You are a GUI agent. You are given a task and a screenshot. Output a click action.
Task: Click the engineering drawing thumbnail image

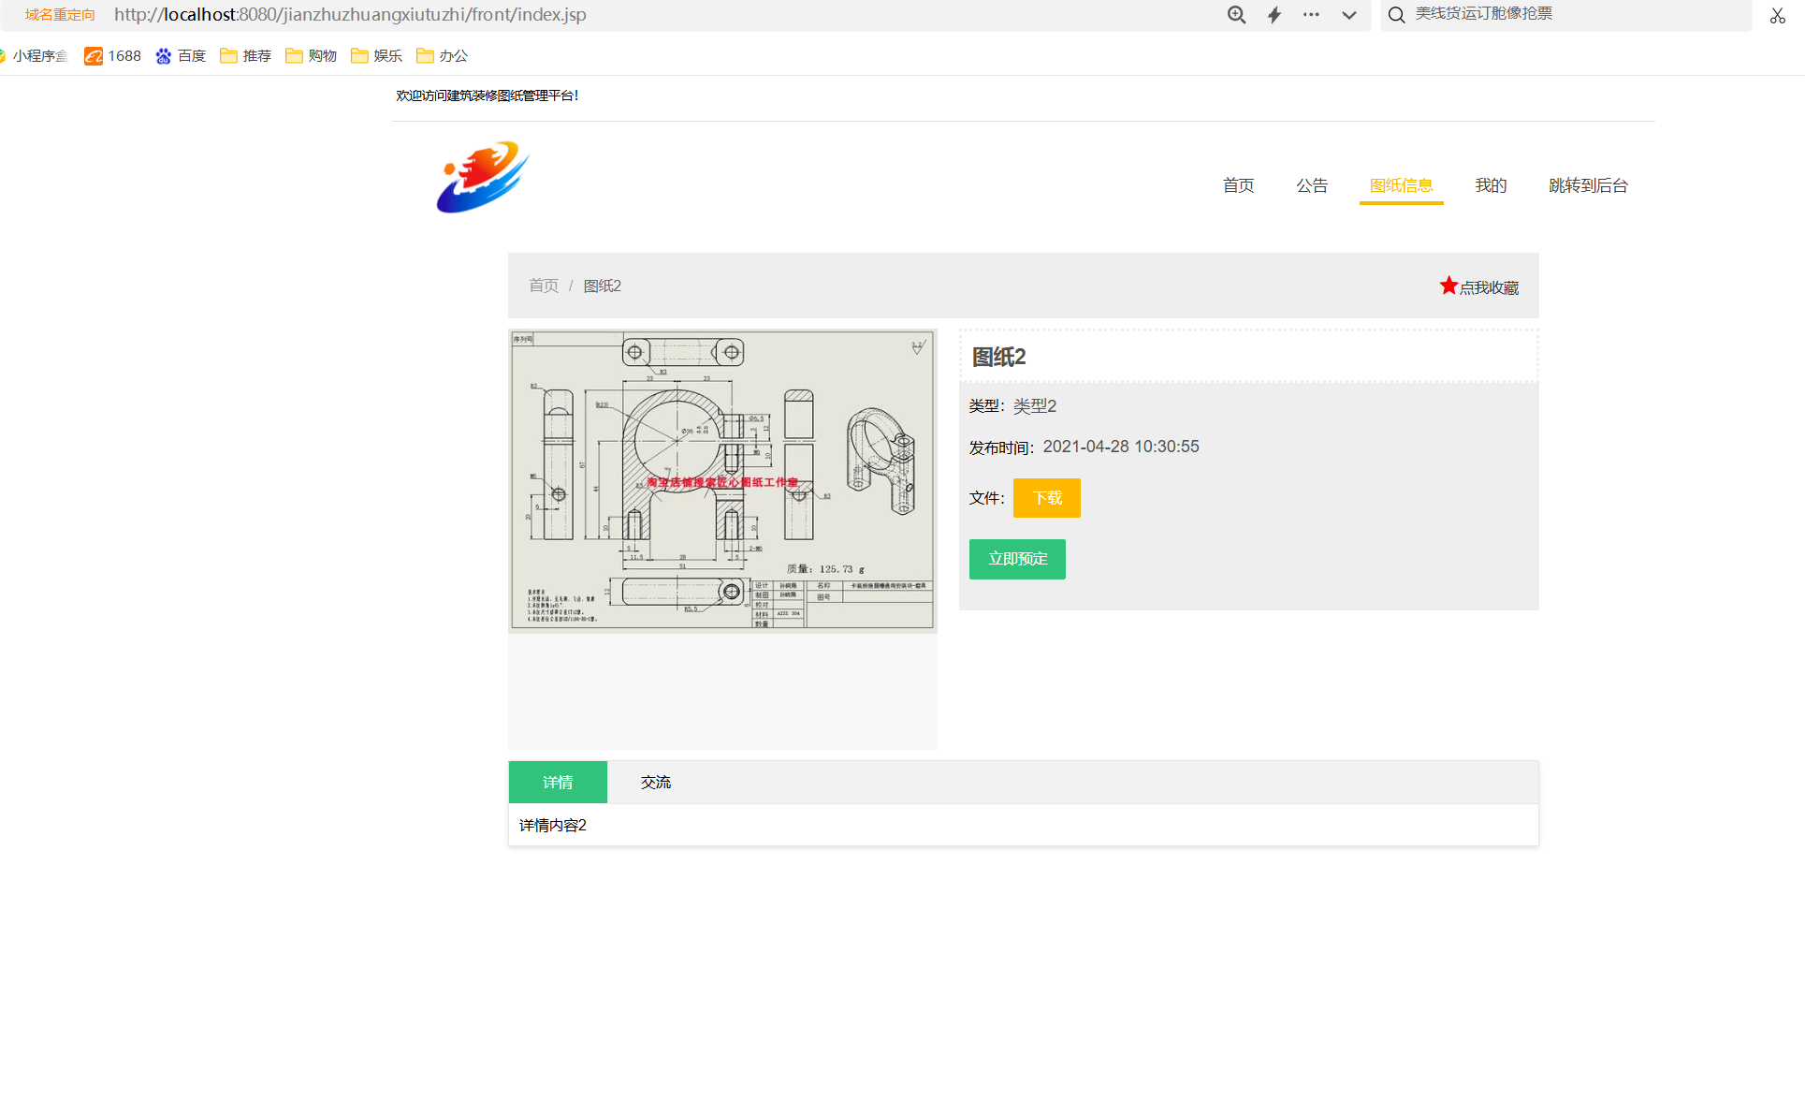tap(722, 479)
